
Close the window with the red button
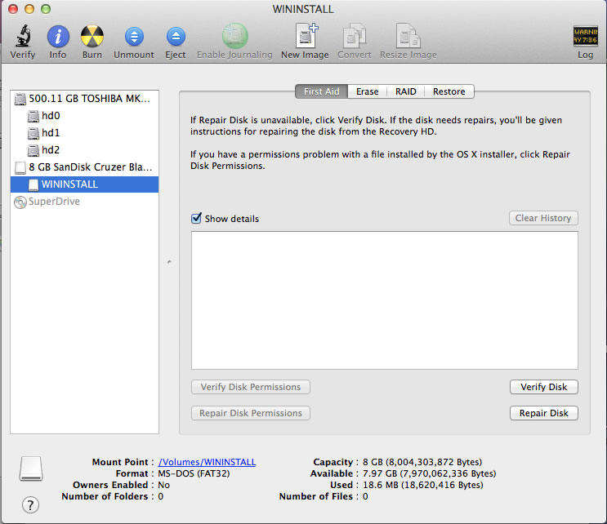(13, 8)
